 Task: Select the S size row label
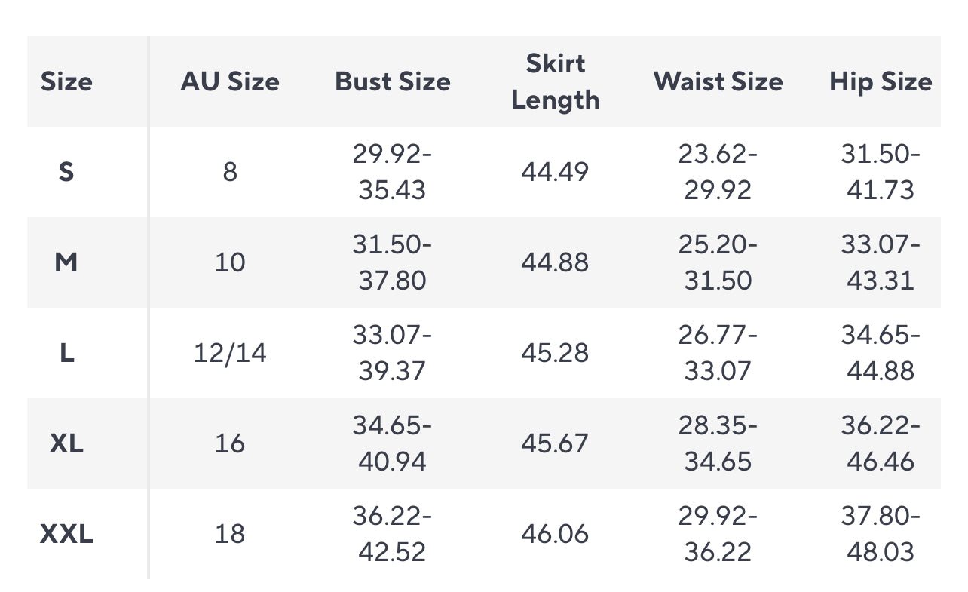[66, 172]
